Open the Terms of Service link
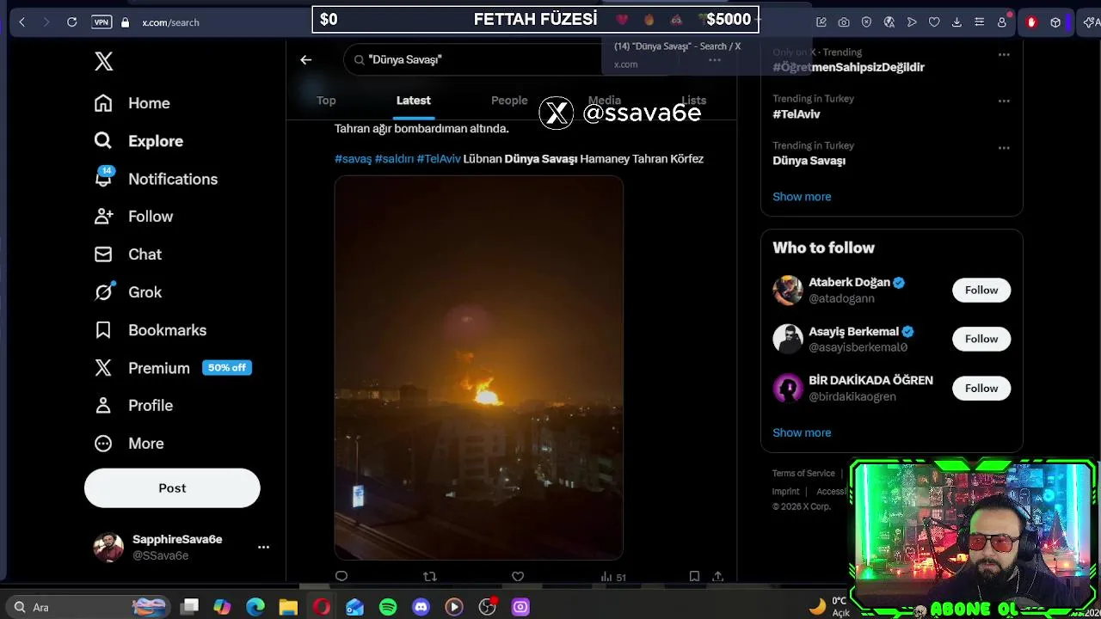The image size is (1101, 619). [803, 474]
